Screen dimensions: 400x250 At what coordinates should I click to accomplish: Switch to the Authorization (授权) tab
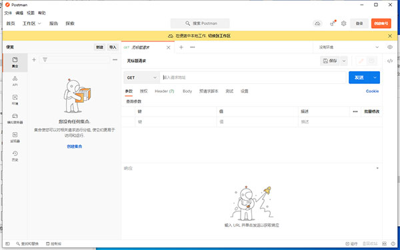pos(143,91)
